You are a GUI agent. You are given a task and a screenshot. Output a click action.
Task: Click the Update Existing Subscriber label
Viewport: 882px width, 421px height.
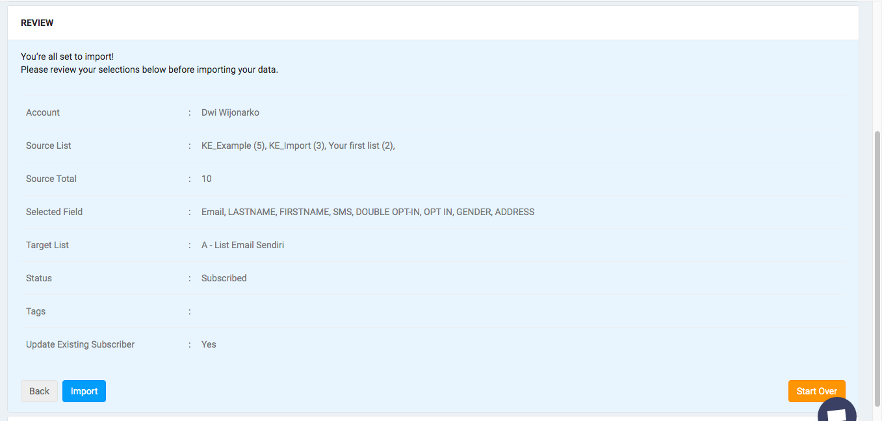click(x=80, y=344)
